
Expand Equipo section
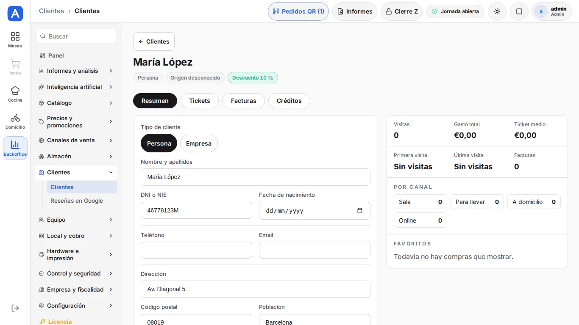click(76, 220)
